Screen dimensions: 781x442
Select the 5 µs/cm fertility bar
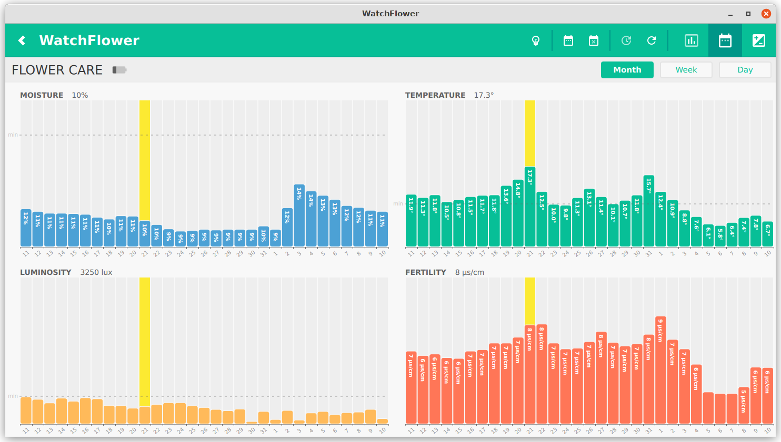pos(744,406)
